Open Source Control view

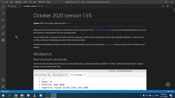3,20
